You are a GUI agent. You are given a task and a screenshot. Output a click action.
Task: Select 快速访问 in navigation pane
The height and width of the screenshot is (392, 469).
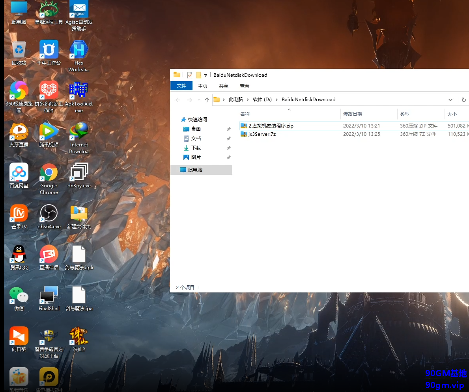pyautogui.click(x=194, y=119)
